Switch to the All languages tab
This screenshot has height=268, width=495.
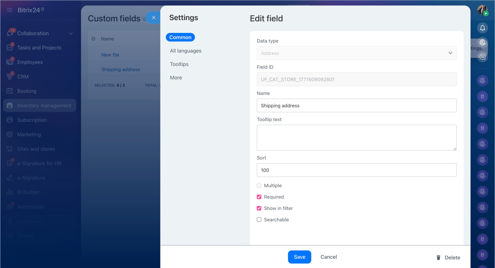[x=186, y=51]
